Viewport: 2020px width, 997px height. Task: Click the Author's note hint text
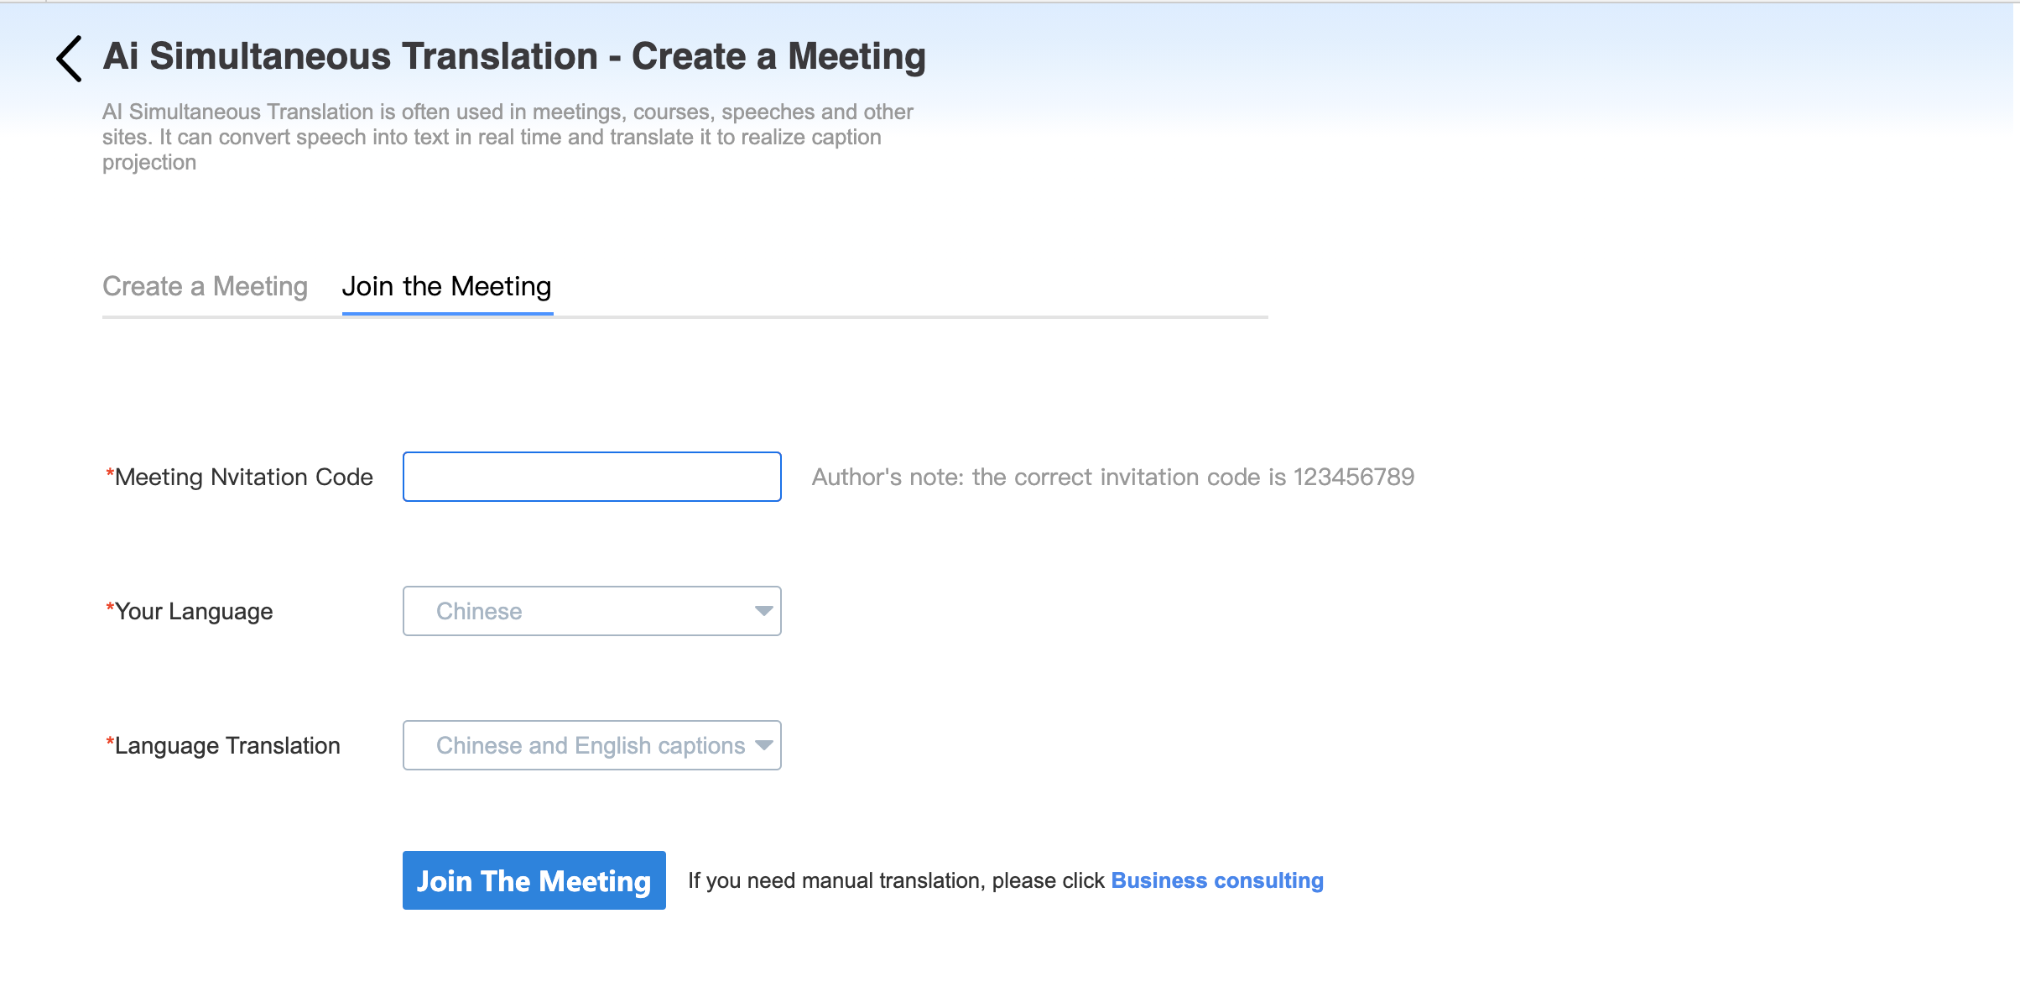[1113, 477]
